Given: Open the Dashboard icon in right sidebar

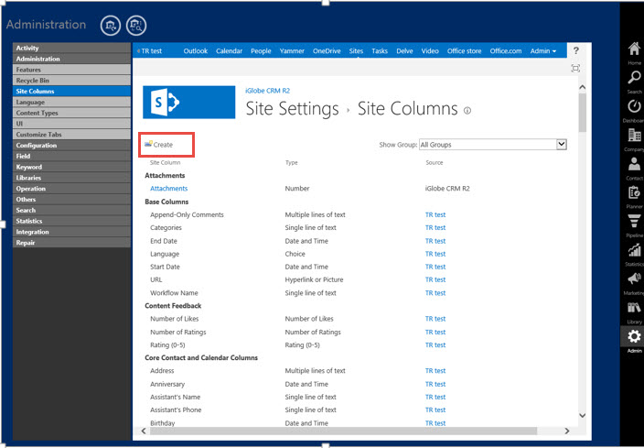Looking at the screenshot, I should point(634,106).
